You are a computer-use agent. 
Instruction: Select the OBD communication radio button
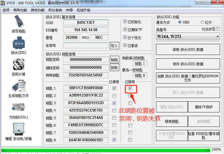click(x=180, y=22)
